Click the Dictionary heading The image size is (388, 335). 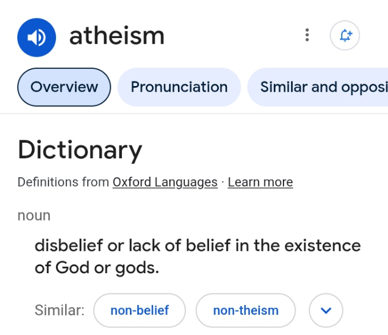tap(80, 150)
